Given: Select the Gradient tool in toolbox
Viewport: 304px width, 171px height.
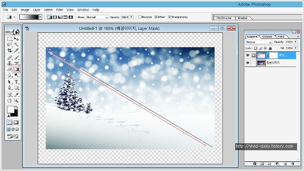Looking at the screenshot, I should pos(16,69).
